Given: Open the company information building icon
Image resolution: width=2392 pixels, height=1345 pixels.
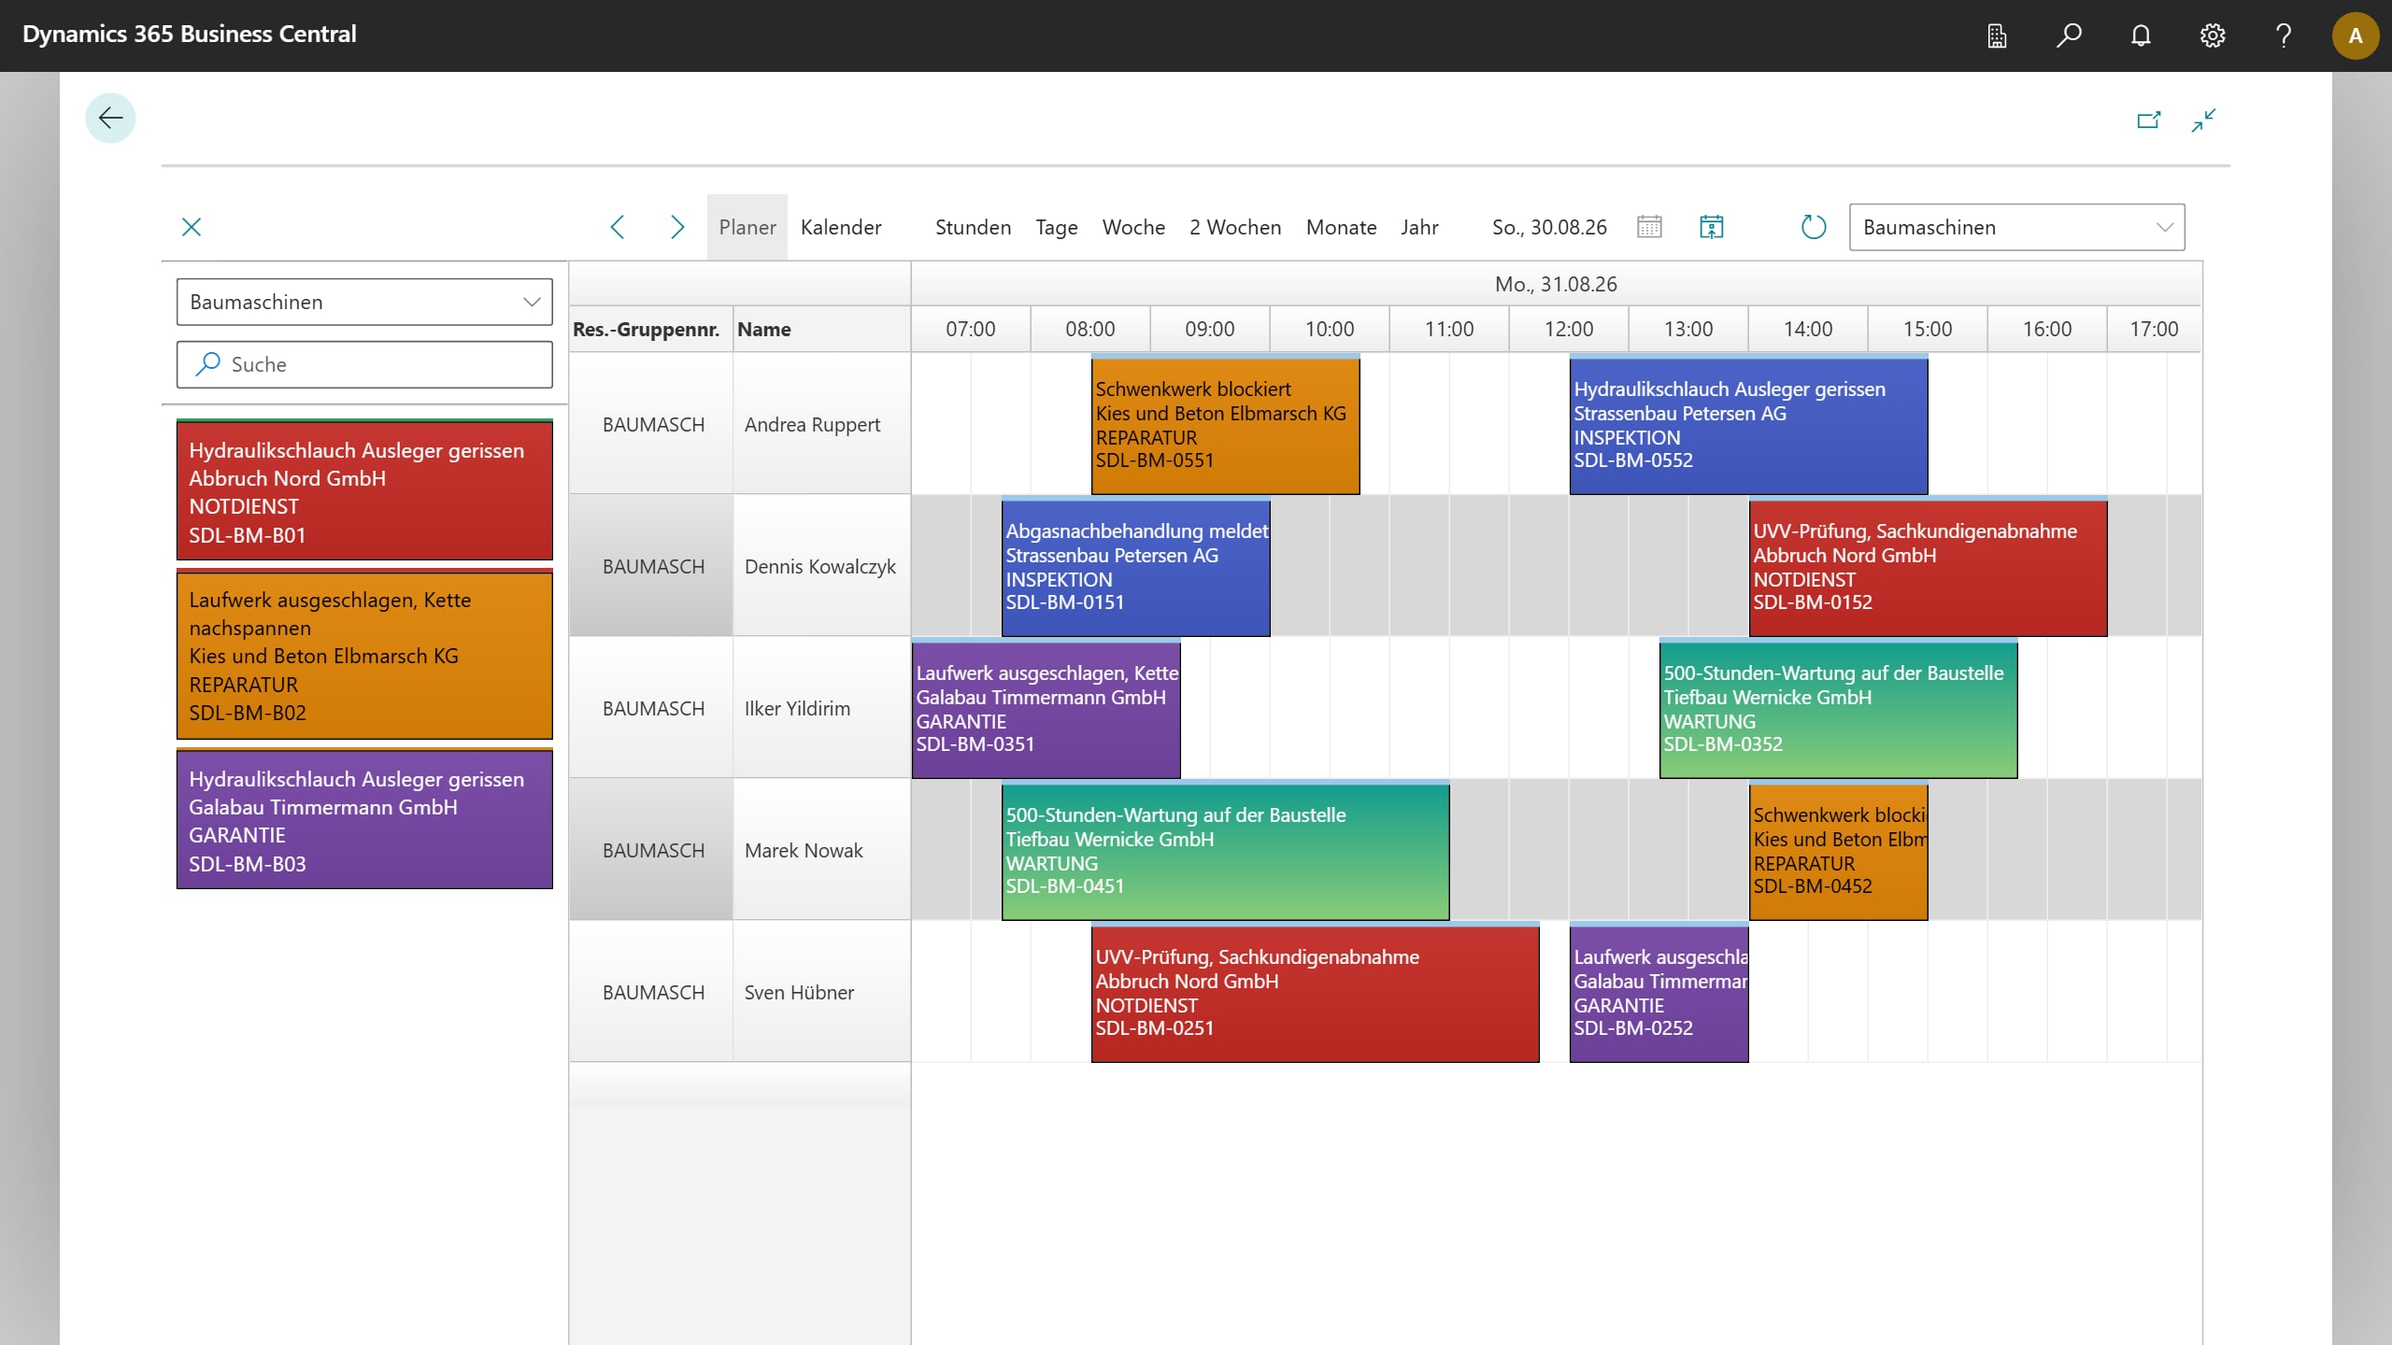Looking at the screenshot, I should 1997,35.
